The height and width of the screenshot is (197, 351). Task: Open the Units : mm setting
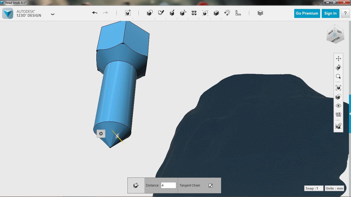tap(334, 188)
